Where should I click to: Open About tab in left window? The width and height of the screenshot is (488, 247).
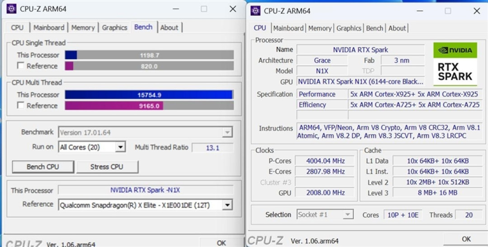tap(169, 28)
